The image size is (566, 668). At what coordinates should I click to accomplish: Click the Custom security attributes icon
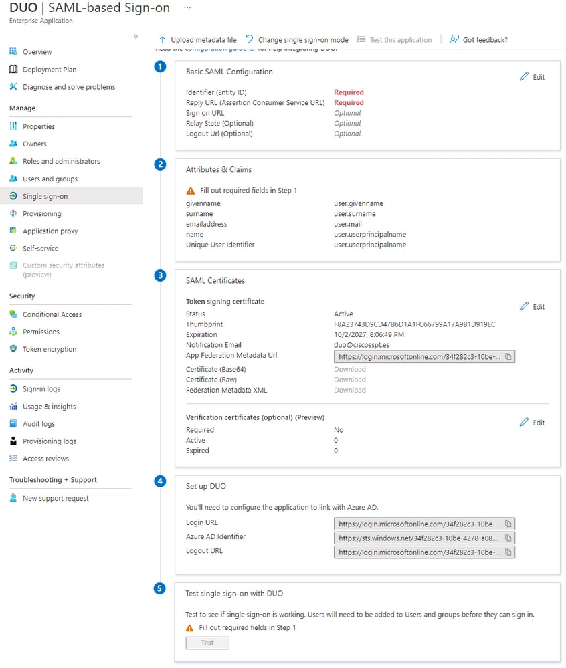13,265
